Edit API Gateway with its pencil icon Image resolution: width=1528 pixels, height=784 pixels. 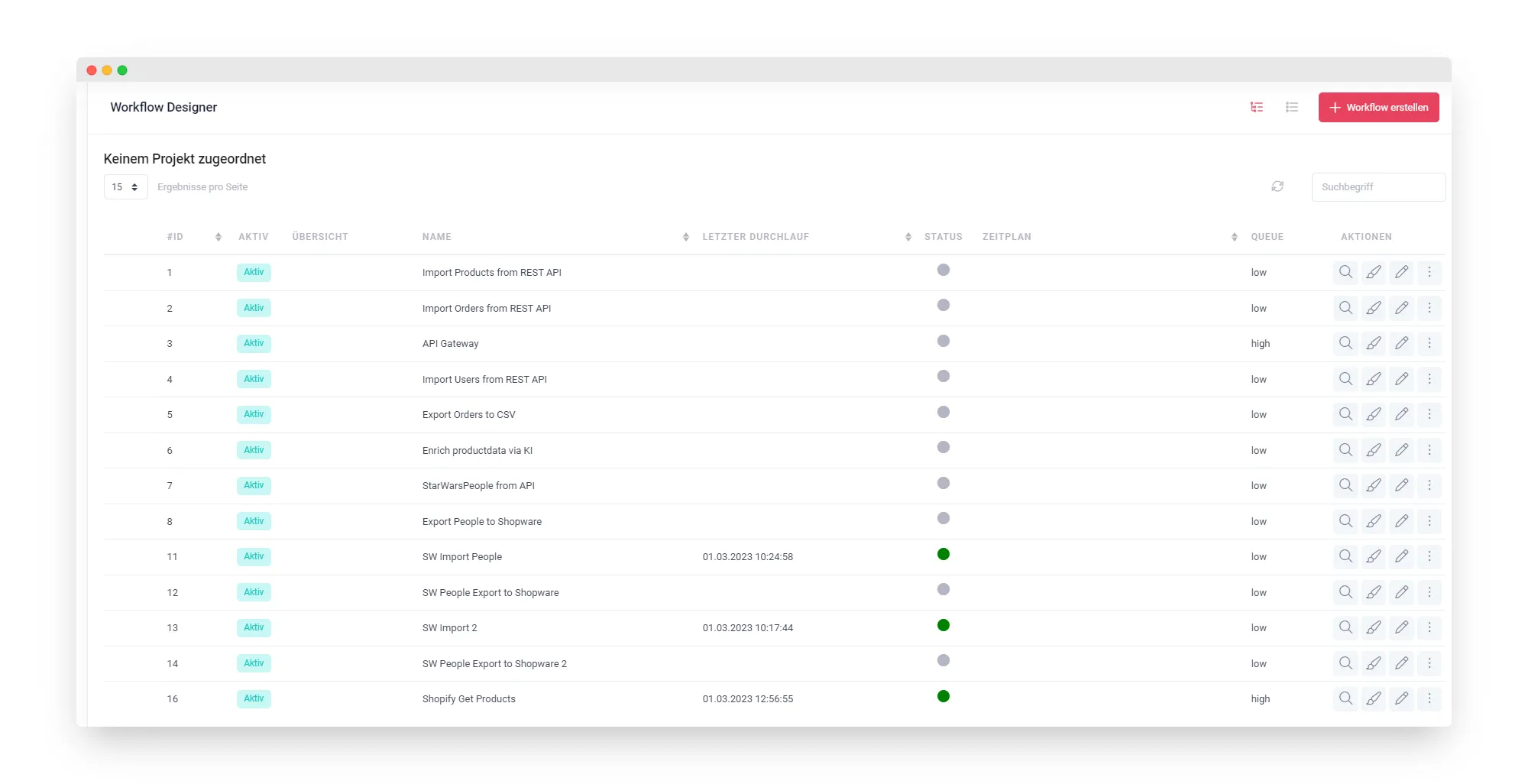pos(1401,343)
